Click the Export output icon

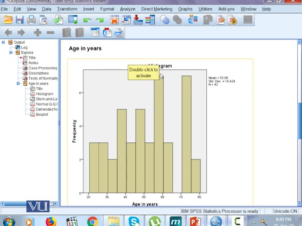coord(58,20)
